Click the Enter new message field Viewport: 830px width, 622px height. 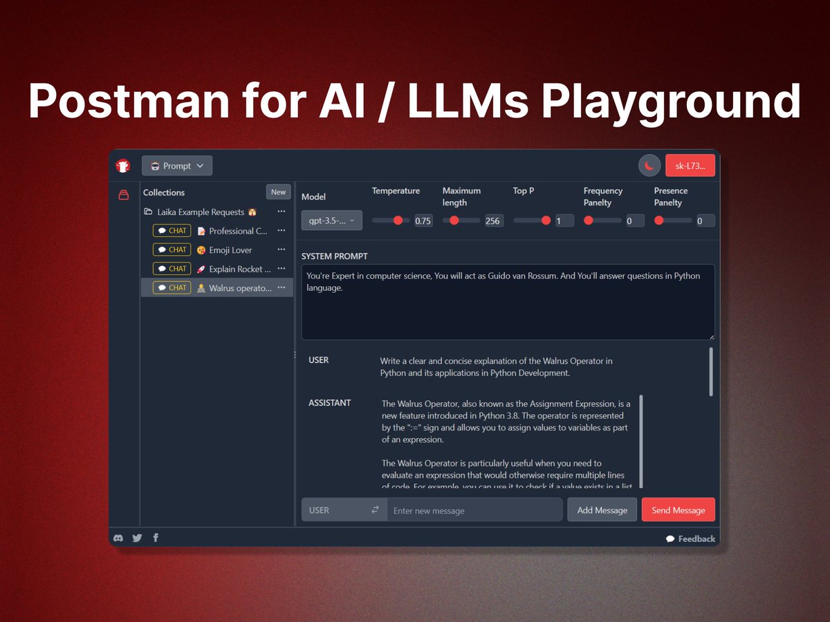click(x=474, y=510)
